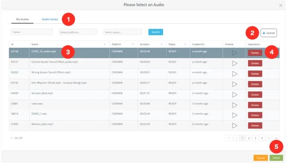
Task: Go to first page of results
Action: [x=229, y=138]
